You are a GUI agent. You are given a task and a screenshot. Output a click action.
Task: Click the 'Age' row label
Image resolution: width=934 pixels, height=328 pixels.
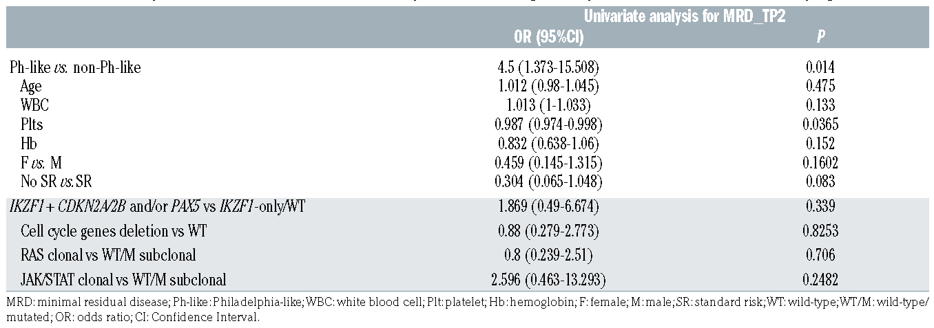coord(31,87)
